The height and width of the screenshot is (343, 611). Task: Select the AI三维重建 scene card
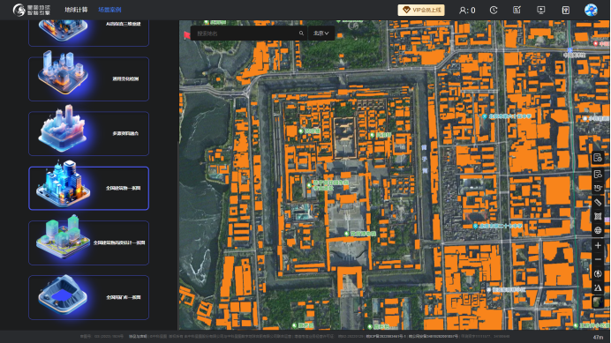89,34
